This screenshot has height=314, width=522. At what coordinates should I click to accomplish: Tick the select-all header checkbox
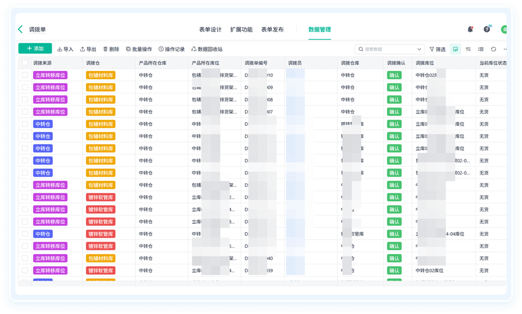25,63
